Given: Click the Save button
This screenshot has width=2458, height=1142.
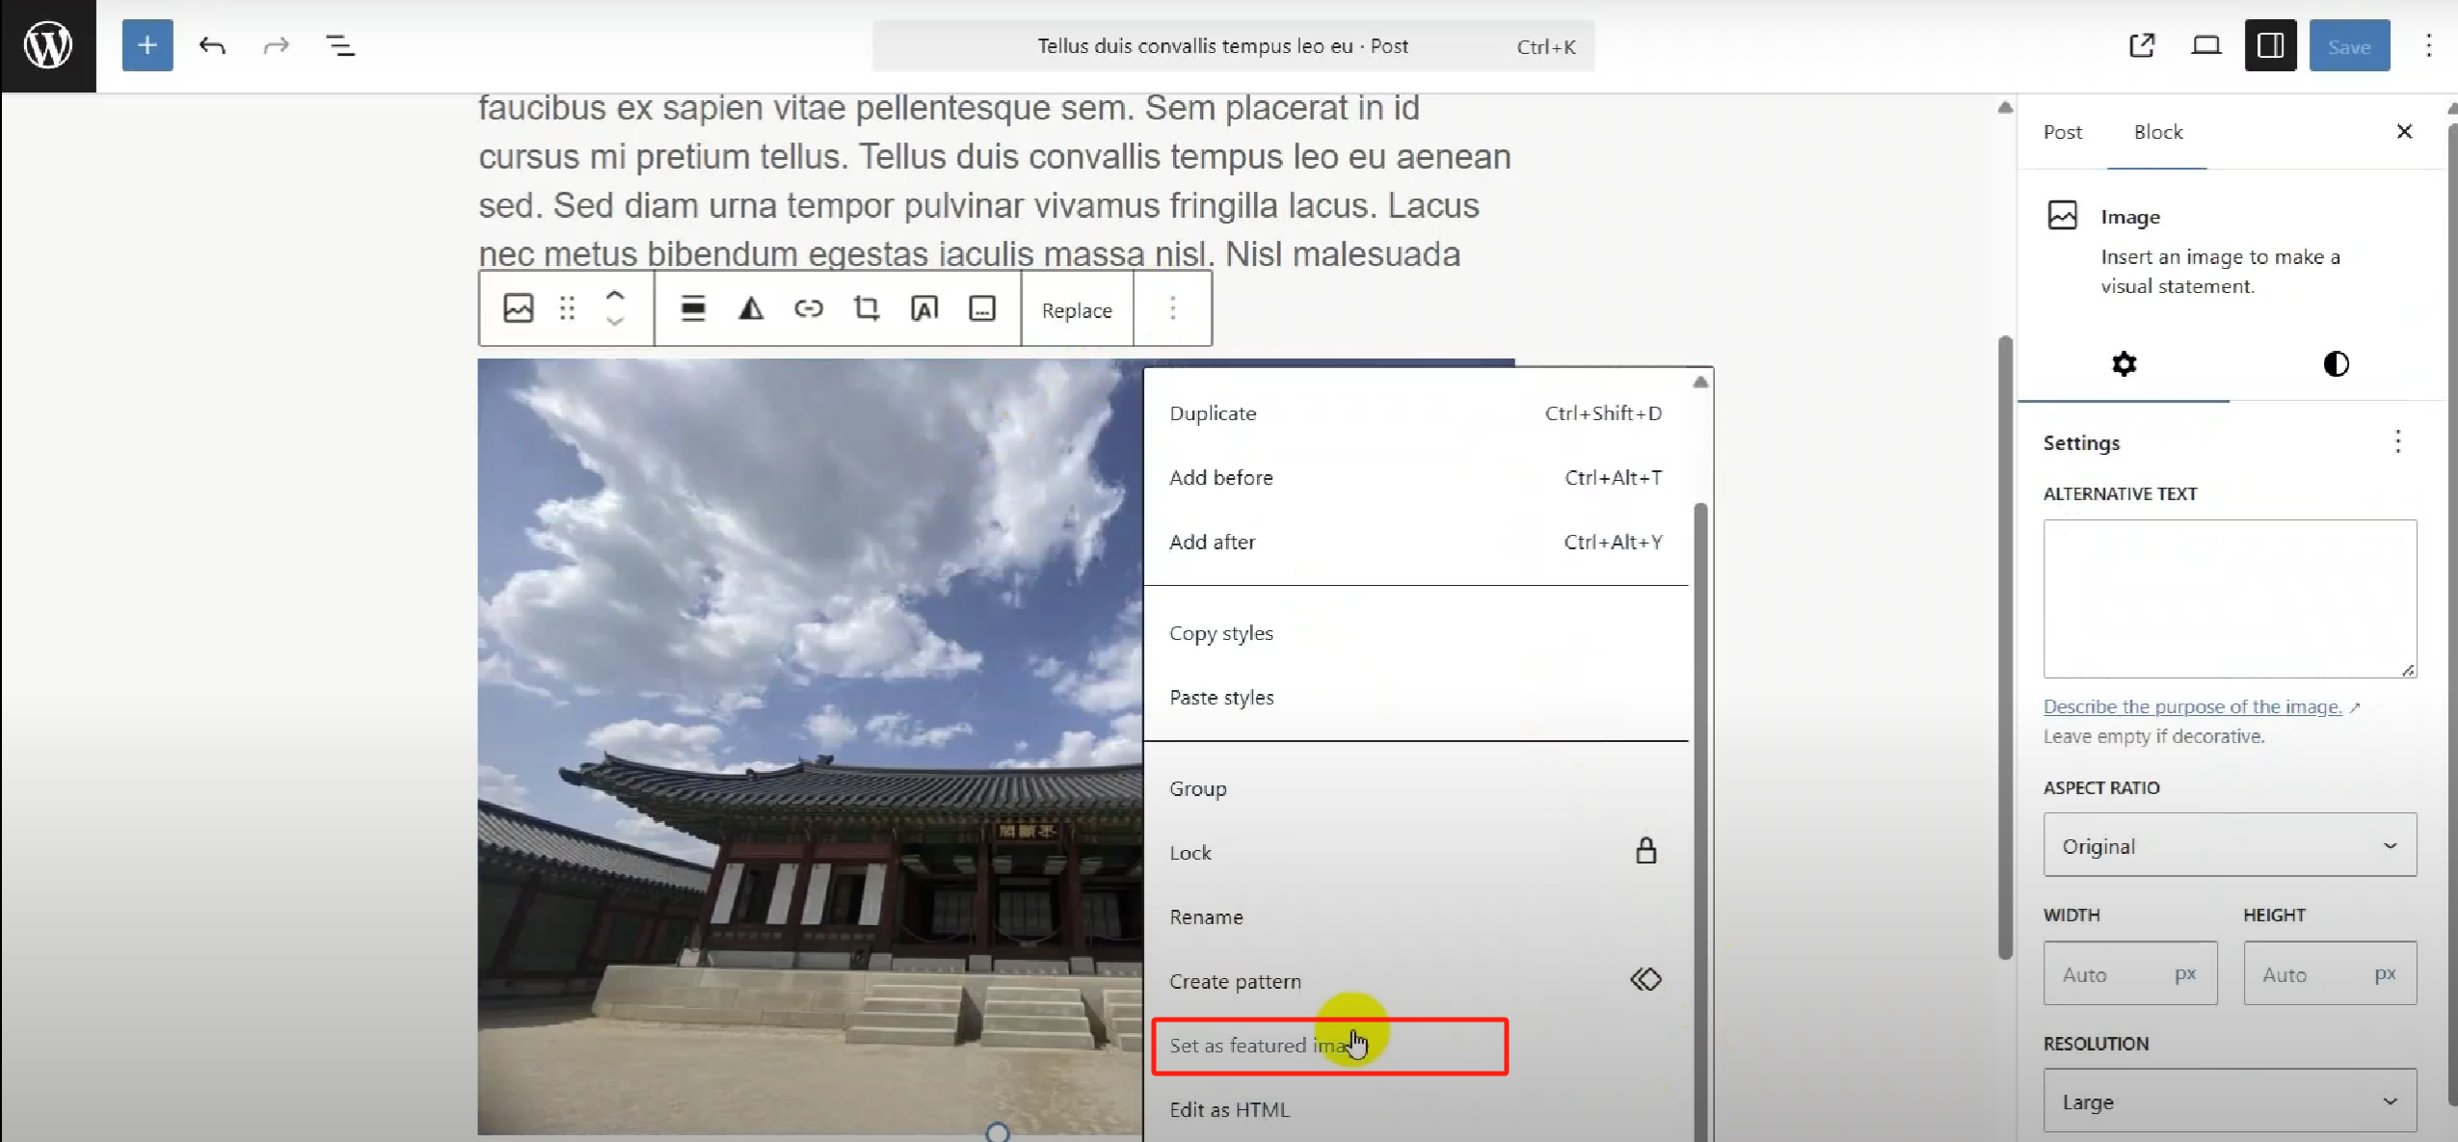Looking at the screenshot, I should (2349, 44).
